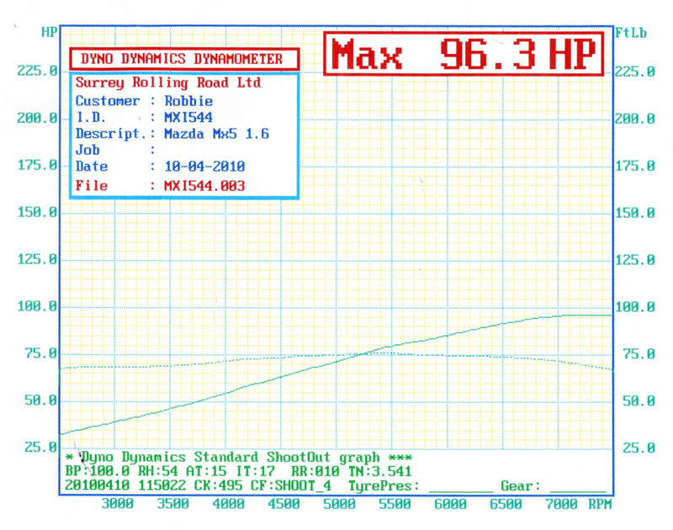673x530 pixels.
Task: Click the 225.0 mark on HP axis
Action: 37,71
